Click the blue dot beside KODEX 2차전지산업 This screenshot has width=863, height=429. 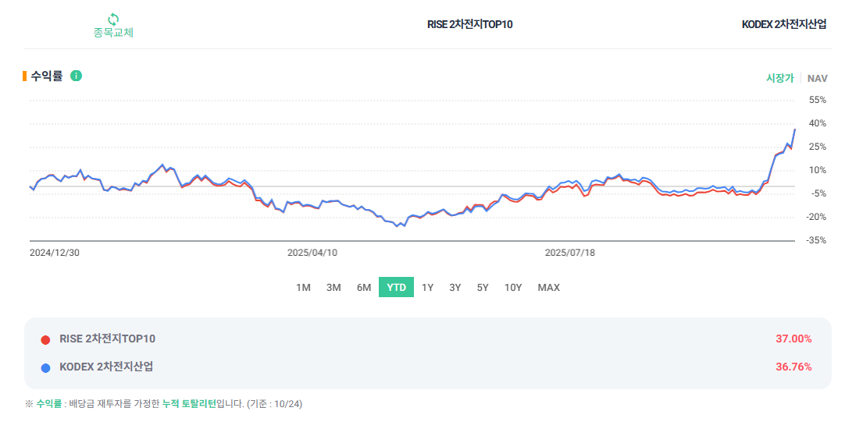[45, 367]
